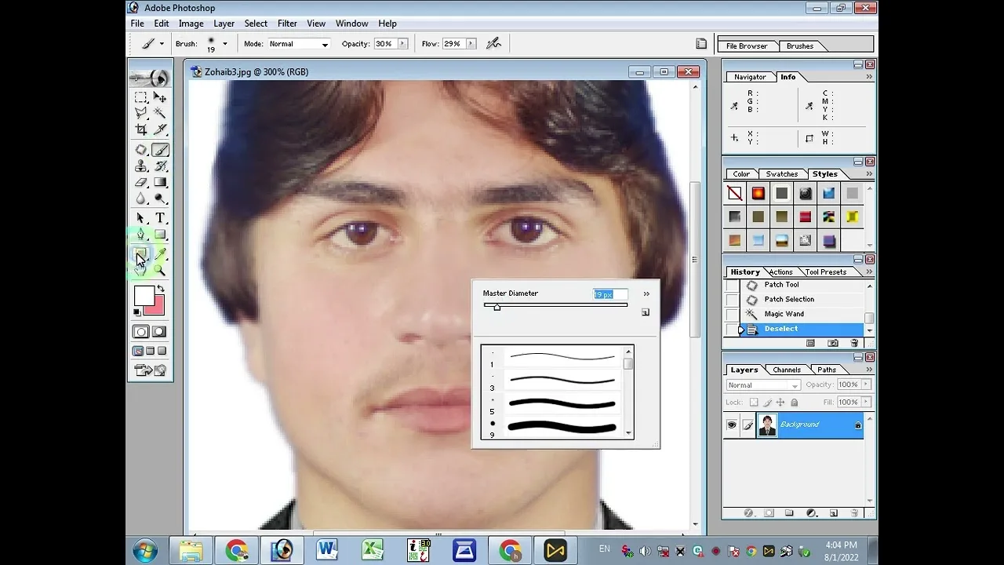Create a new snapshot in History palette
Screen dimensions: 1004x565
pos(833,343)
